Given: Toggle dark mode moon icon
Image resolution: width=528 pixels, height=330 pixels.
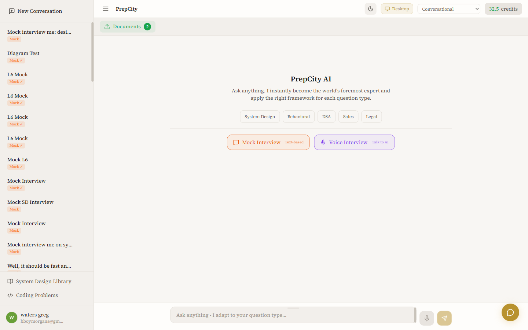Looking at the screenshot, I should coord(370,9).
